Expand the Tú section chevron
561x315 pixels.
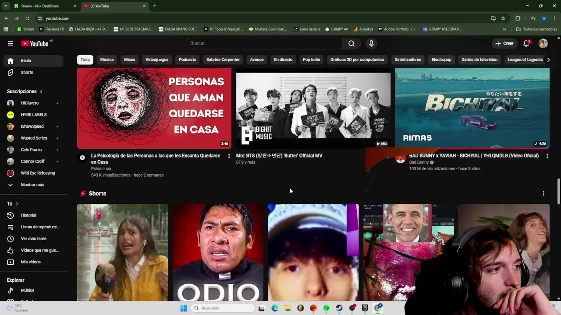(17, 204)
